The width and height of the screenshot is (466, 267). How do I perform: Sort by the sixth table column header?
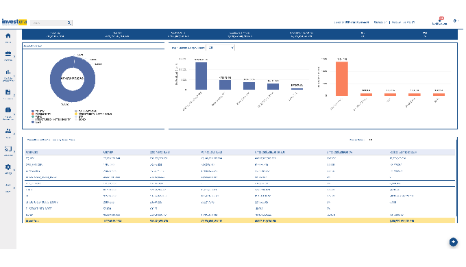(x=339, y=152)
